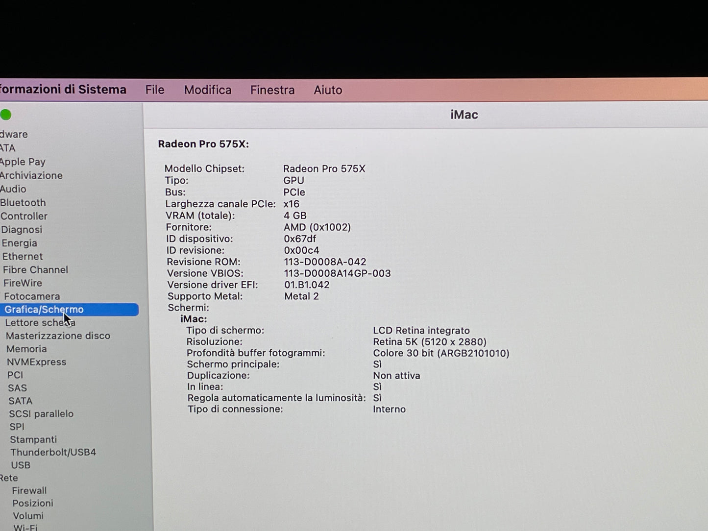Click the Radeon Pro 575X: heading
This screenshot has height=531, width=708.
point(203,144)
